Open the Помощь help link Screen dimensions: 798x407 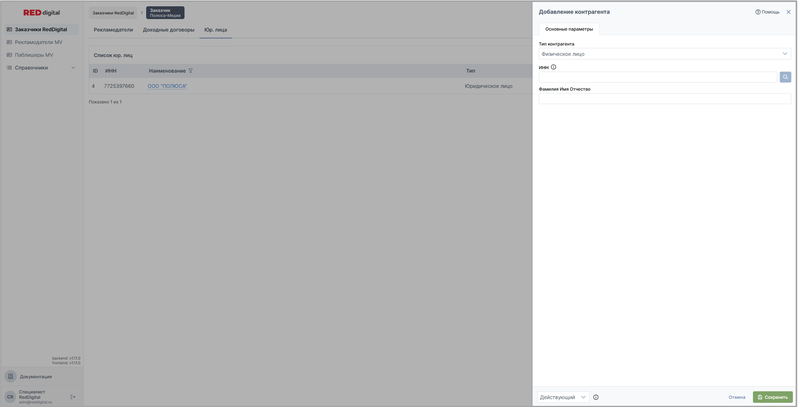(767, 12)
